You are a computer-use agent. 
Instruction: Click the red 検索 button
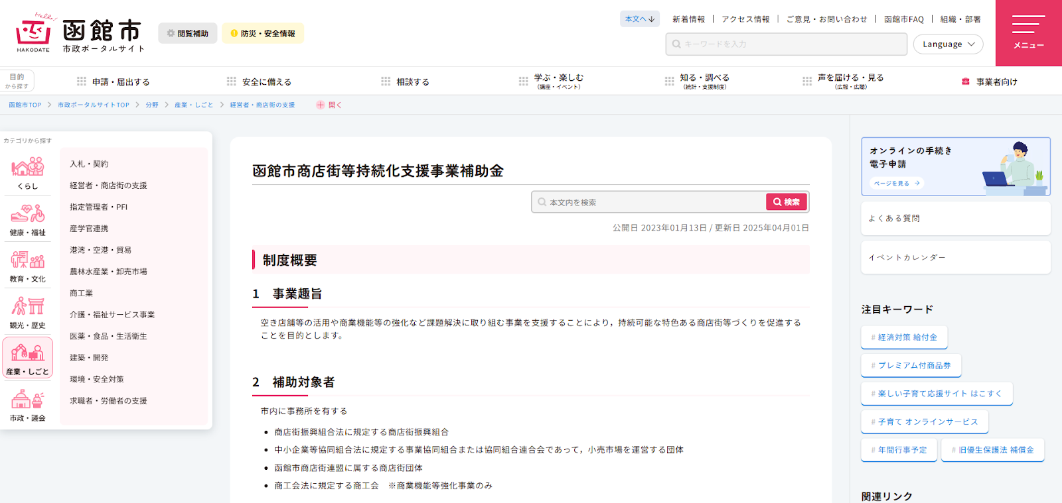click(x=787, y=202)
